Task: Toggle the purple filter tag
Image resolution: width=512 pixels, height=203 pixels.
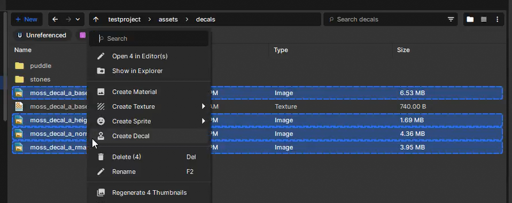Action: tap(83, 35)
